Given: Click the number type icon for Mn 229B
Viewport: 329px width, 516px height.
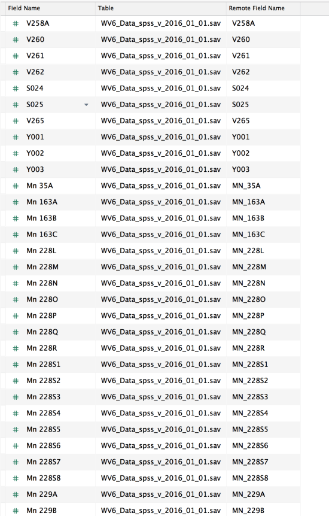Looking at the screenshot, I should [16, 511].
